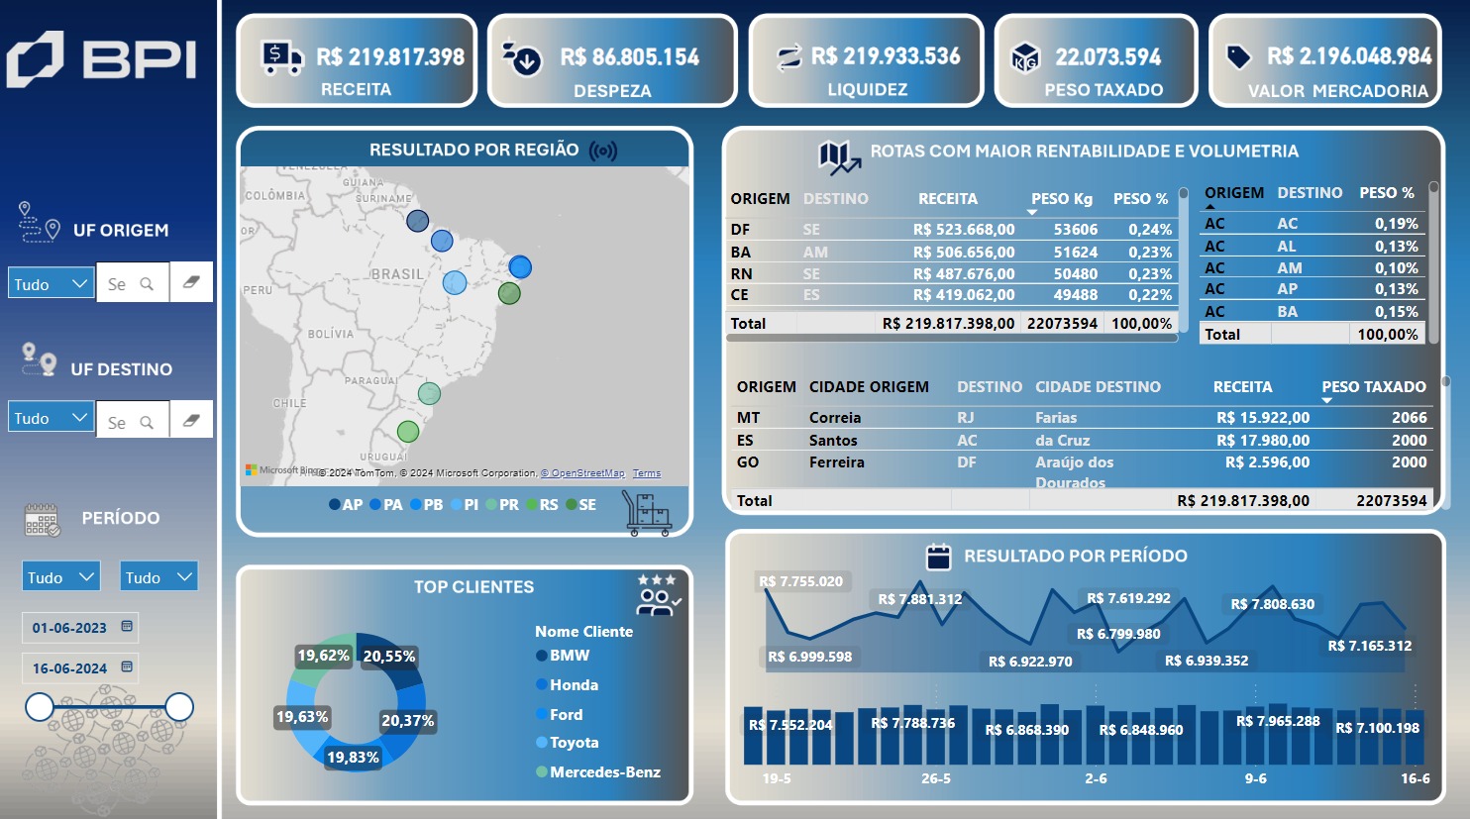The image size is (1470, 819).
Task: Click the Valor Mercadoria price tag icon
Action: [x=1238, y=56]
